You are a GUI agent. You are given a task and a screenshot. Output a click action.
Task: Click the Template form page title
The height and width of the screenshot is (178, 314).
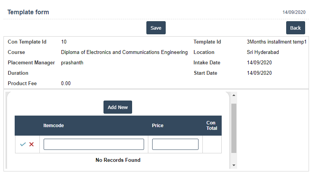pyautogui.click(x=28, y=12)
